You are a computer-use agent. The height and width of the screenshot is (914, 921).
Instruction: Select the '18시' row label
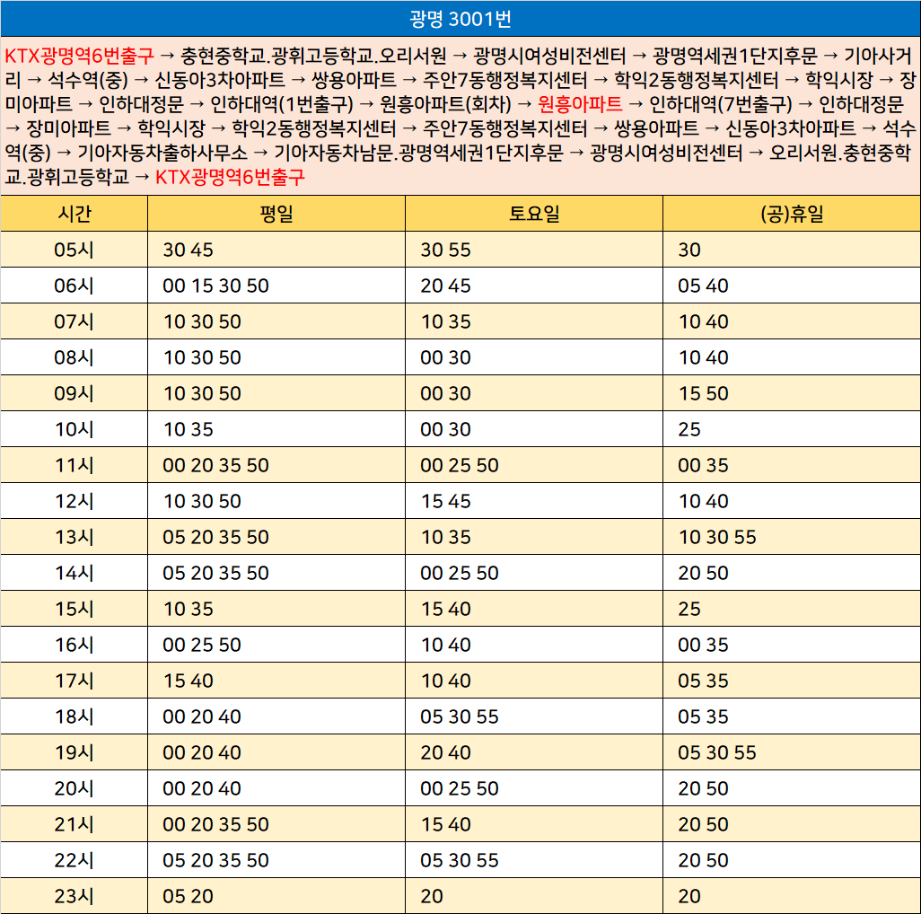74,716
